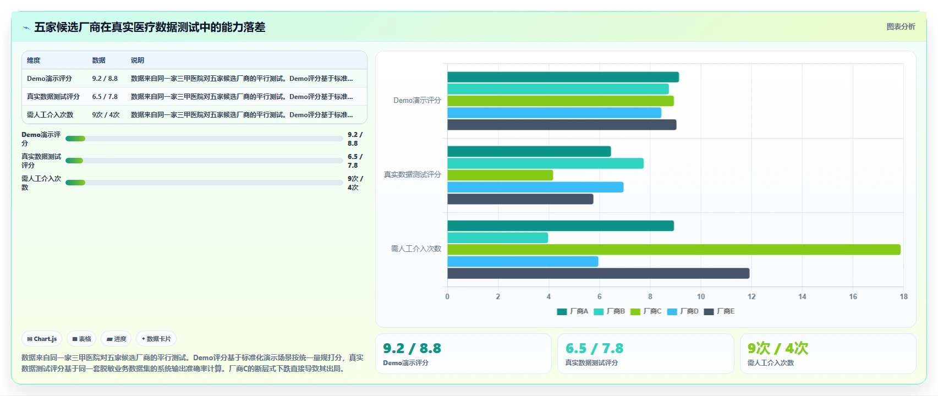Screen dimensions: 938x396
Task: Toggle 厂商A legend series
Action: 573,311
